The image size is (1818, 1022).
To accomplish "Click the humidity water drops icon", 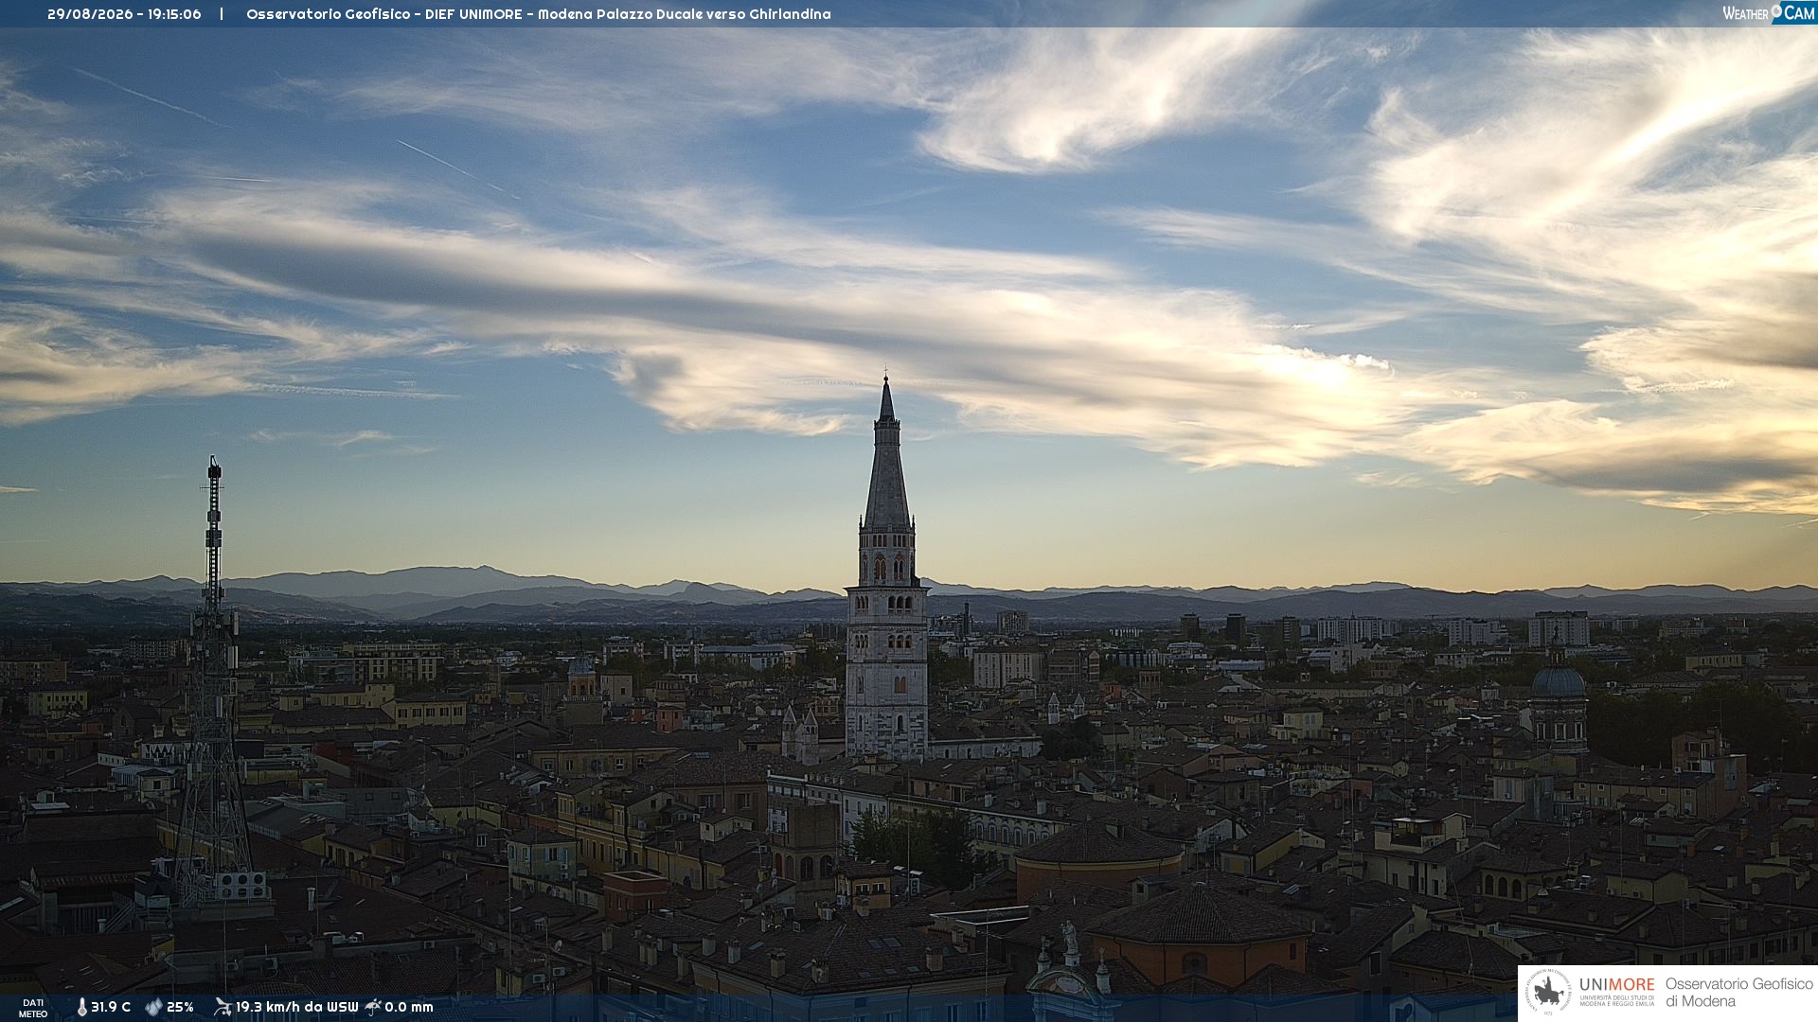I will [153, 1008].
